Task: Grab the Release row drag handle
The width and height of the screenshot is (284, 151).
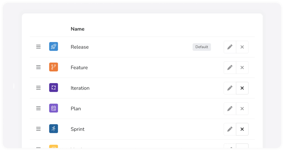Action: pos(39,47)
